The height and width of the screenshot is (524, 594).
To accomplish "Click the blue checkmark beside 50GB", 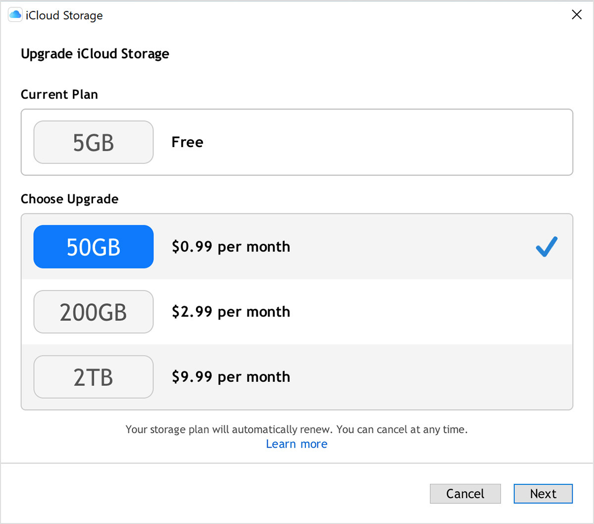I will [x=546, y=246].
